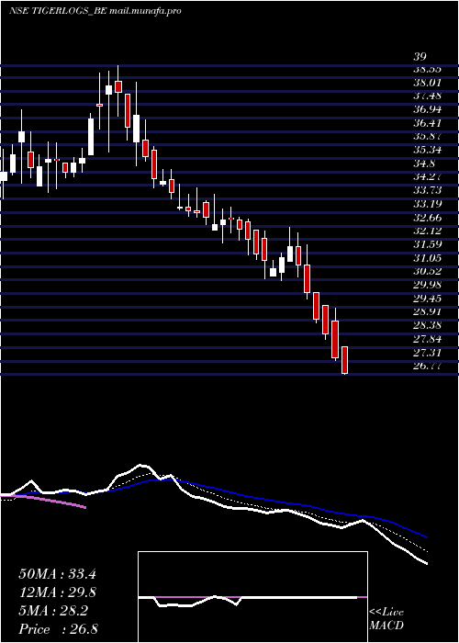Click the 29.98 price level label

coord(427,285)
